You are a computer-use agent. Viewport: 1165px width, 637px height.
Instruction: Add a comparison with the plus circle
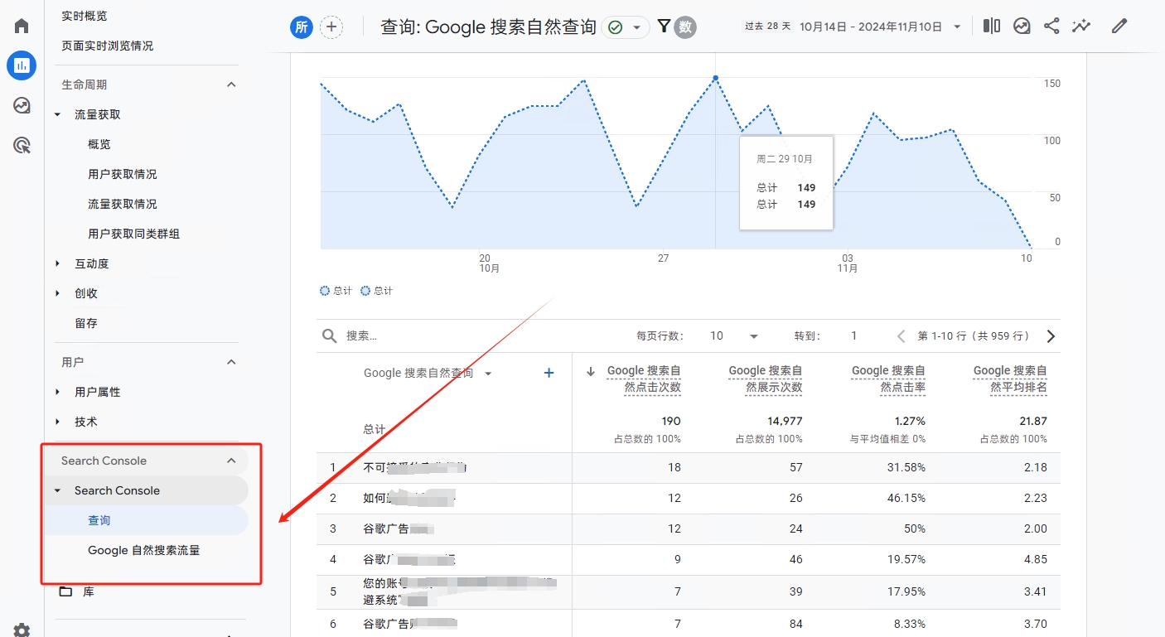(x=331, y=27)
